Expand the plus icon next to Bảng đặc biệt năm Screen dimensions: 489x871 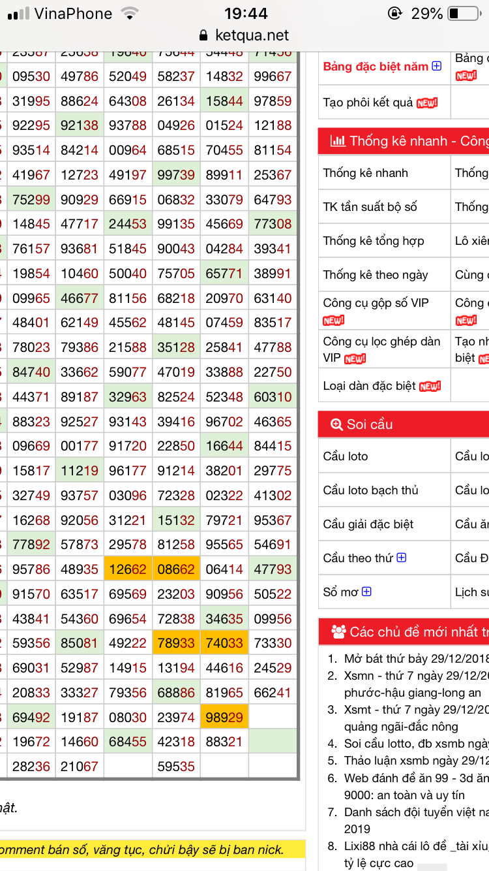(x=437, y=66)
